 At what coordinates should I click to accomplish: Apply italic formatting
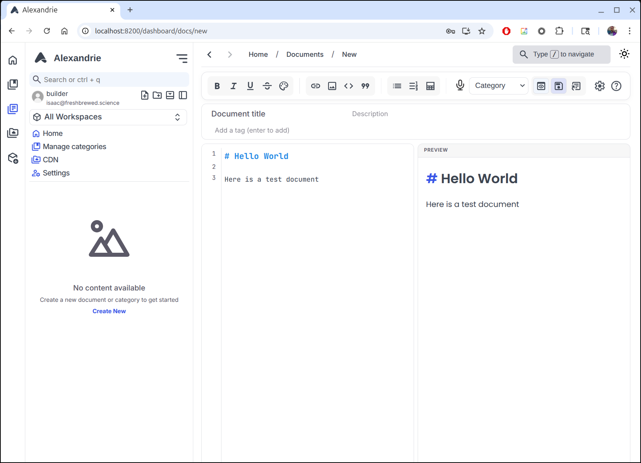[x=234, y=86]
